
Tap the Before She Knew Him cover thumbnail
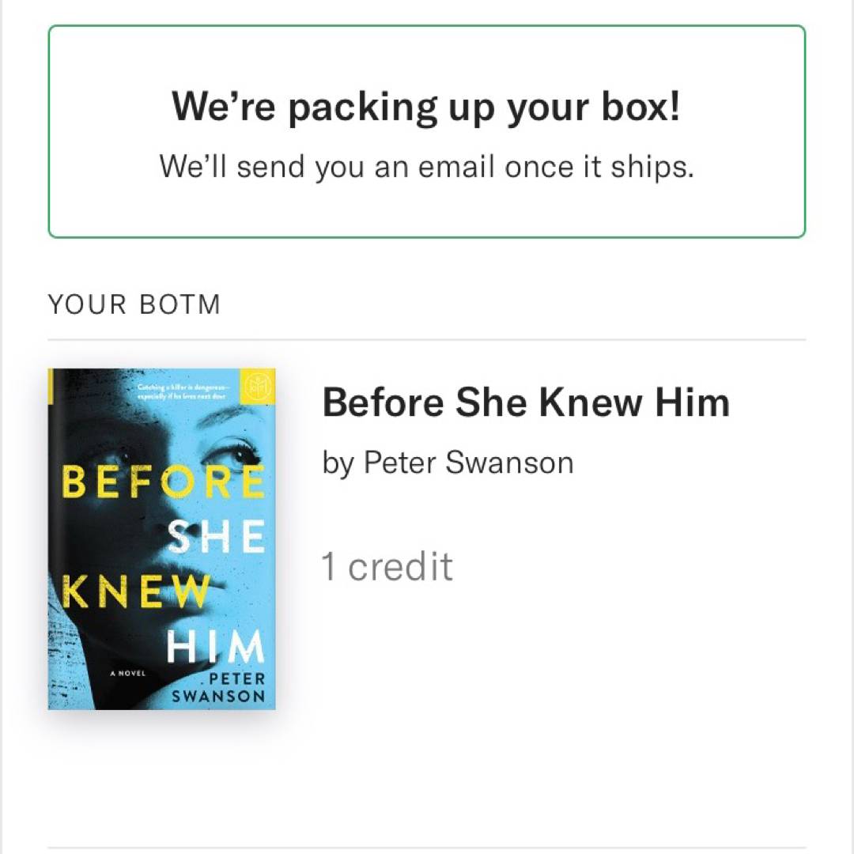[162, 538]
